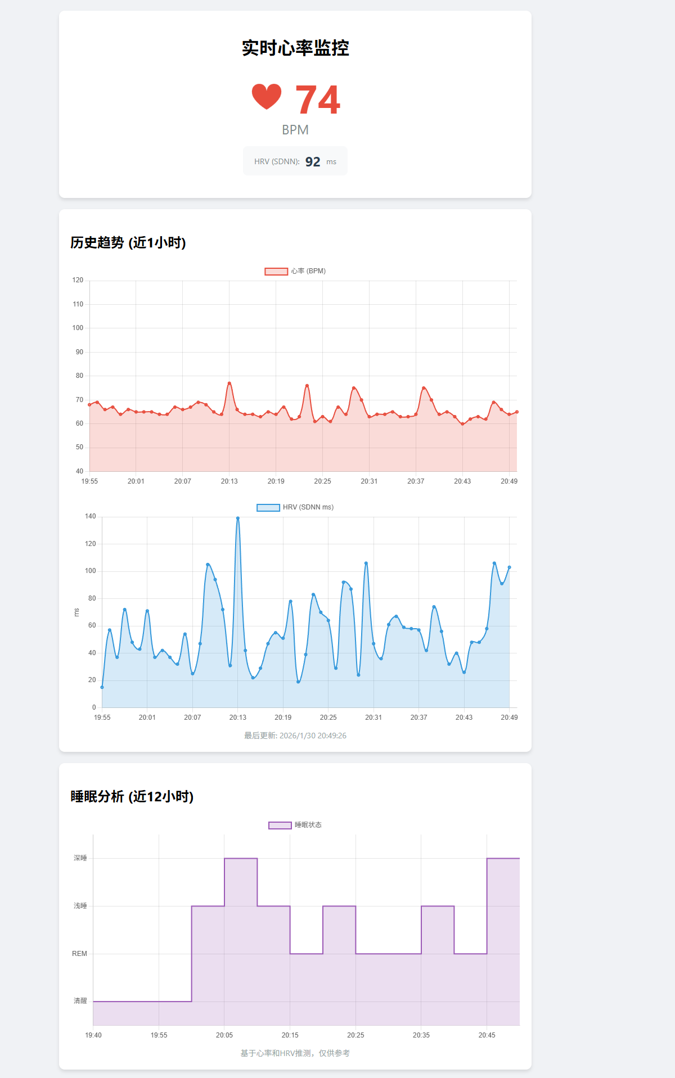Click the heart rate peak point at 20:13

[229, 383]
